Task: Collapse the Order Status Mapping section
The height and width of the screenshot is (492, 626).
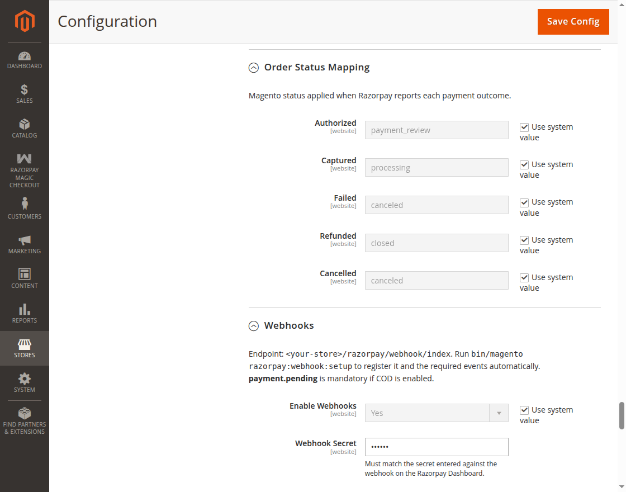Action: pyautogui.click(x=254, y=68)
